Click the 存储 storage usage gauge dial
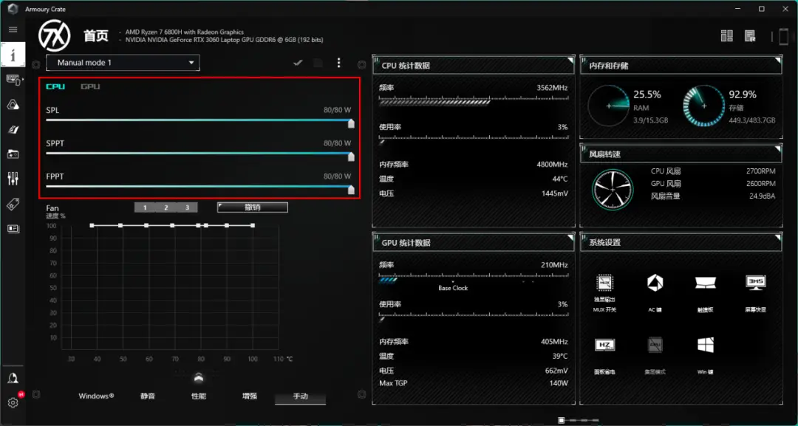The image size is (798, 426). coord(704,106)
